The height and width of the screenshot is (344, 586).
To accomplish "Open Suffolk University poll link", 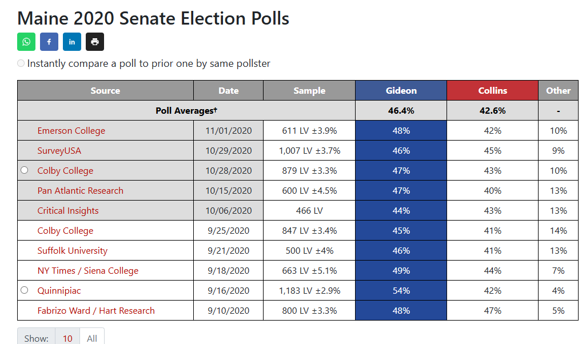I will tap(73, 251).
